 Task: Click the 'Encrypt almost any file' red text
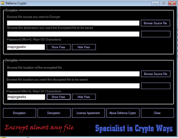39,128
